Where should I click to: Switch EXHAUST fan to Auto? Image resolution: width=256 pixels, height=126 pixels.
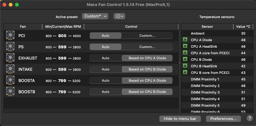point(105,58)
